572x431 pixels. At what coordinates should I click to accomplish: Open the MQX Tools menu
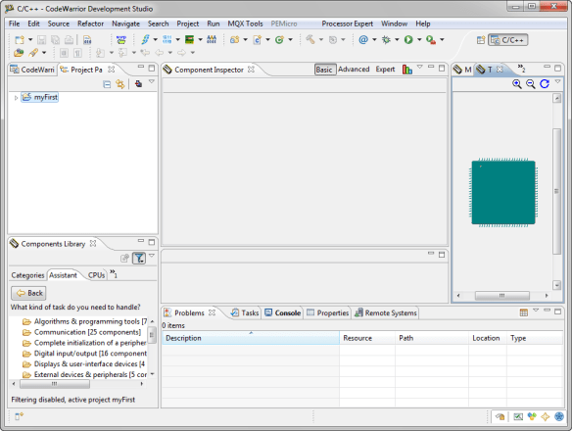coord(245,24)
